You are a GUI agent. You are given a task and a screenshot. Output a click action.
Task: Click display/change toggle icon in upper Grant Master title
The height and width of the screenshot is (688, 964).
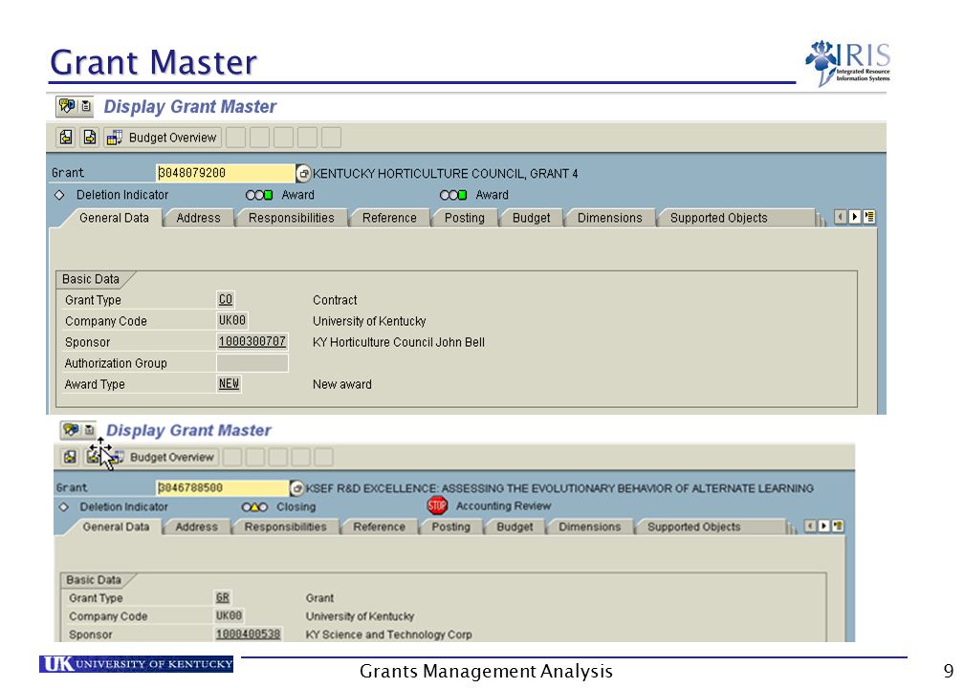pos(66,106)
